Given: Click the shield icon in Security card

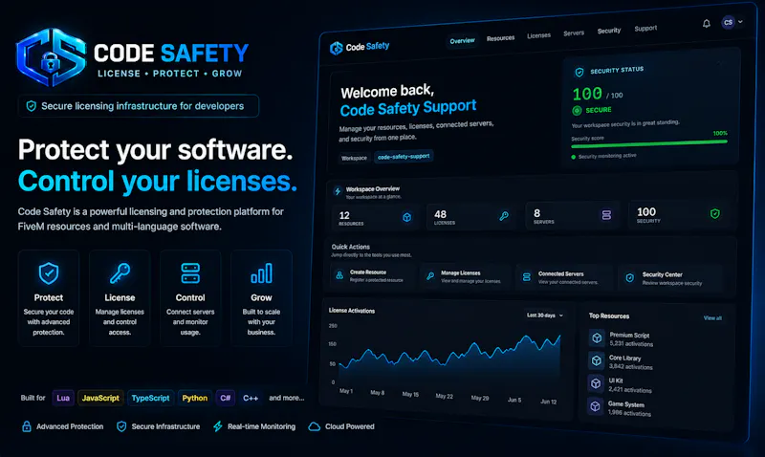Looking at the screenshot, I should pyautogui.click(x=714, y=213).
